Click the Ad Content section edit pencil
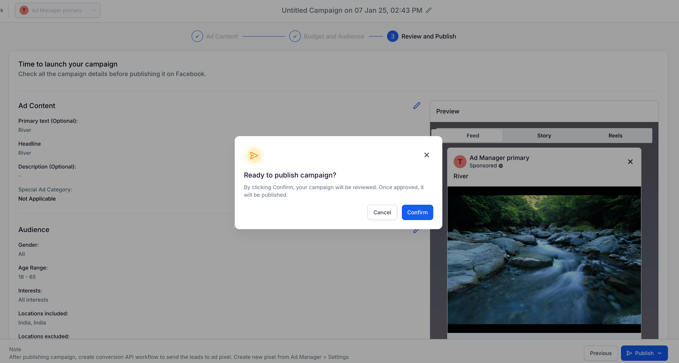 [x=417, y=106]
